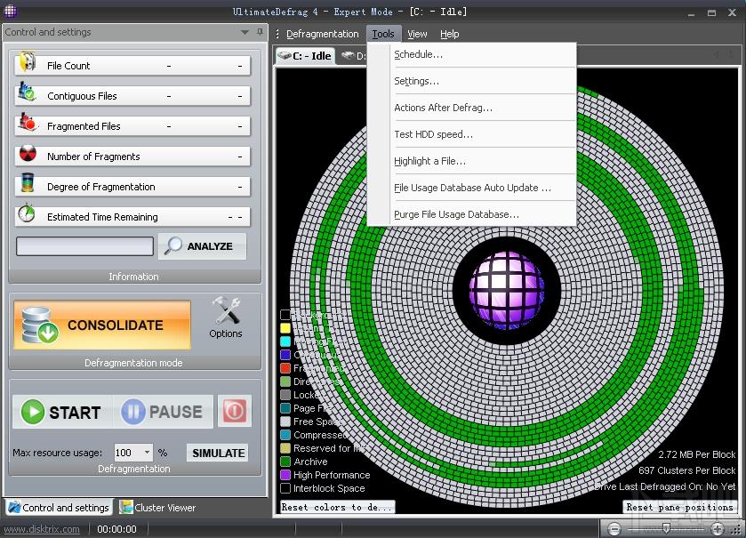
Task: Switch to C: - Idle drive tab
Action: coord(305,56)
